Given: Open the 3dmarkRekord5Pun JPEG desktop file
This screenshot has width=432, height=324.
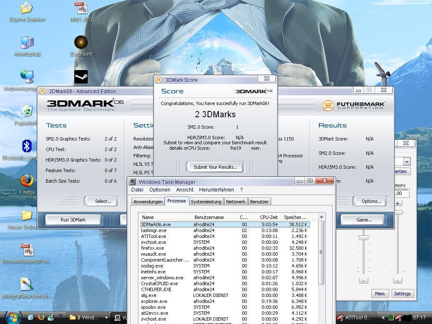Looking at the screenshot, I should pos(27,250).
